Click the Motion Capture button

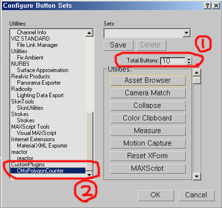148,143
